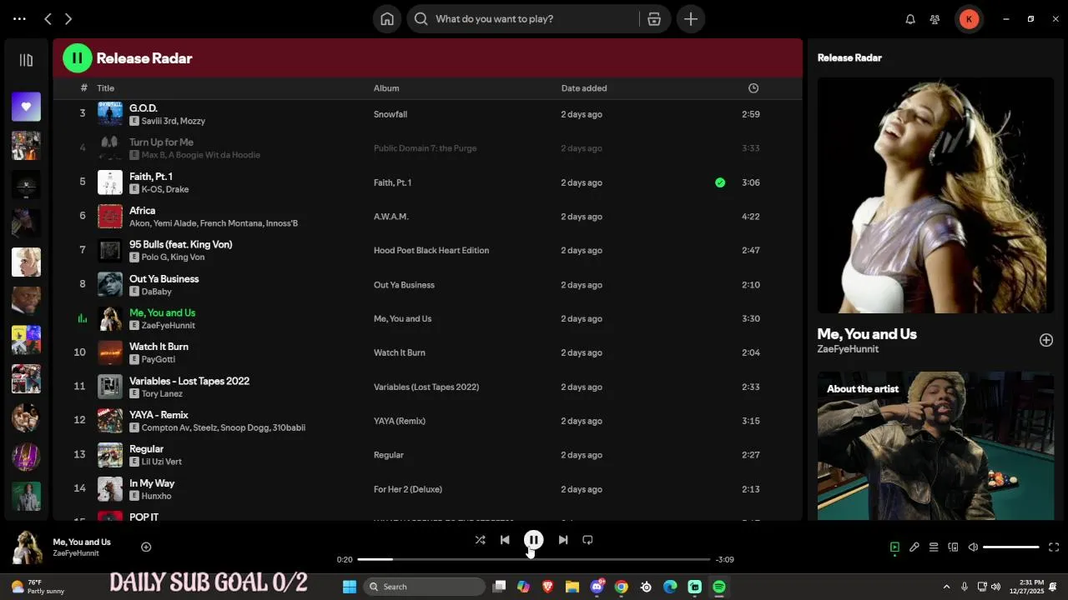
Task: Go forward with the right arrow
Action: click(x=68, y=19)
